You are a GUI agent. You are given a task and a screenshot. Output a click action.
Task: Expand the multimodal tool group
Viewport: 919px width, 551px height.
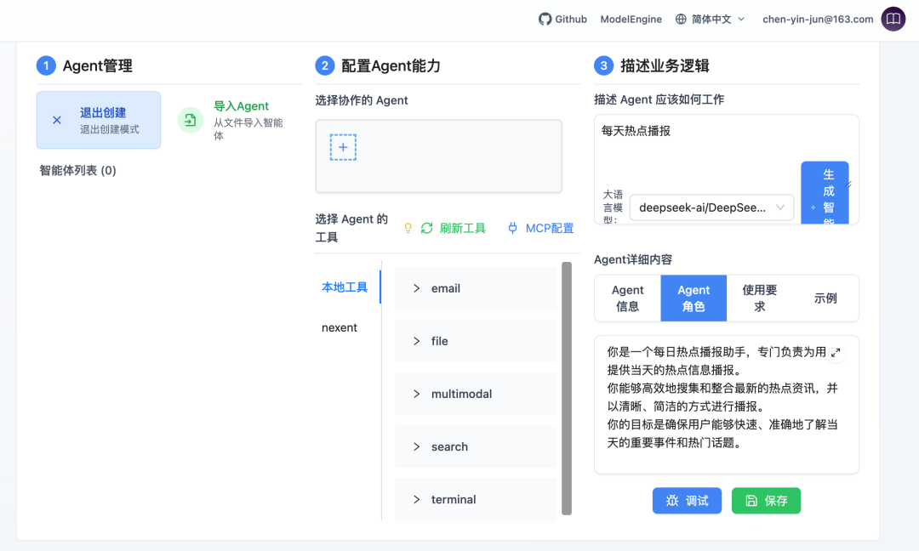[x=476, y=394]
